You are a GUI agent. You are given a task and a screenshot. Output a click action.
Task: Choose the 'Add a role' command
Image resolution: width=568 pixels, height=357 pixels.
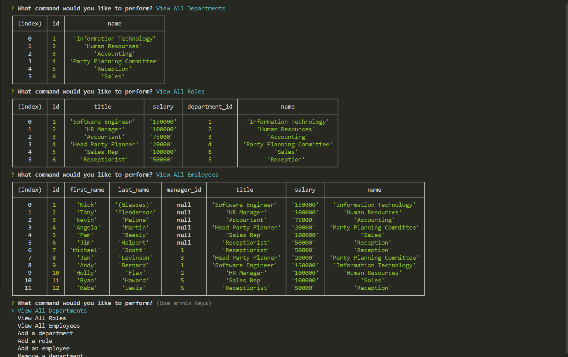pos(35,341)
